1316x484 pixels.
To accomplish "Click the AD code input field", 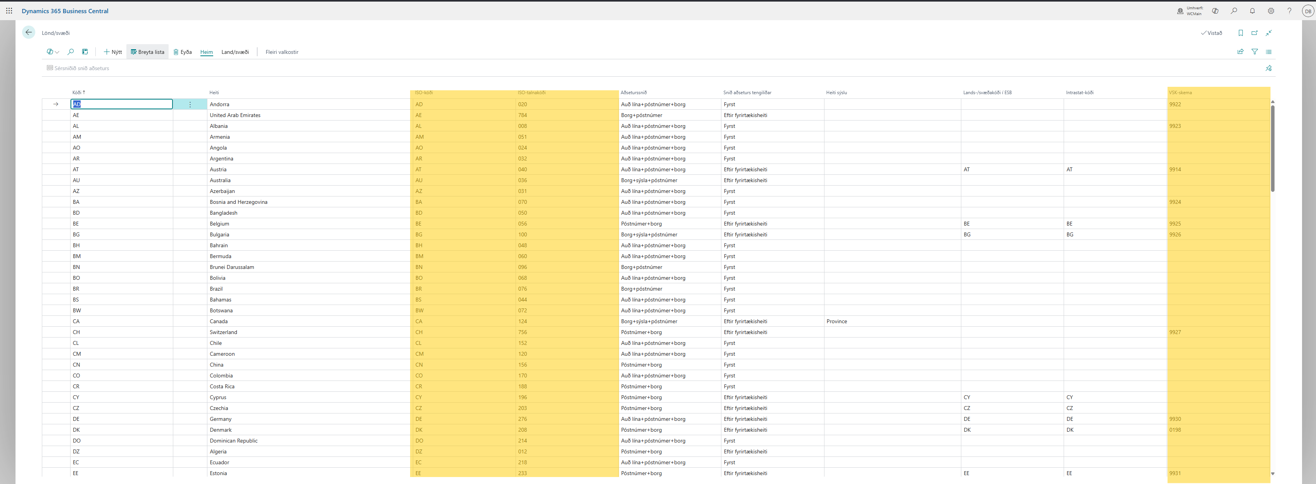I will click(122, 104).
